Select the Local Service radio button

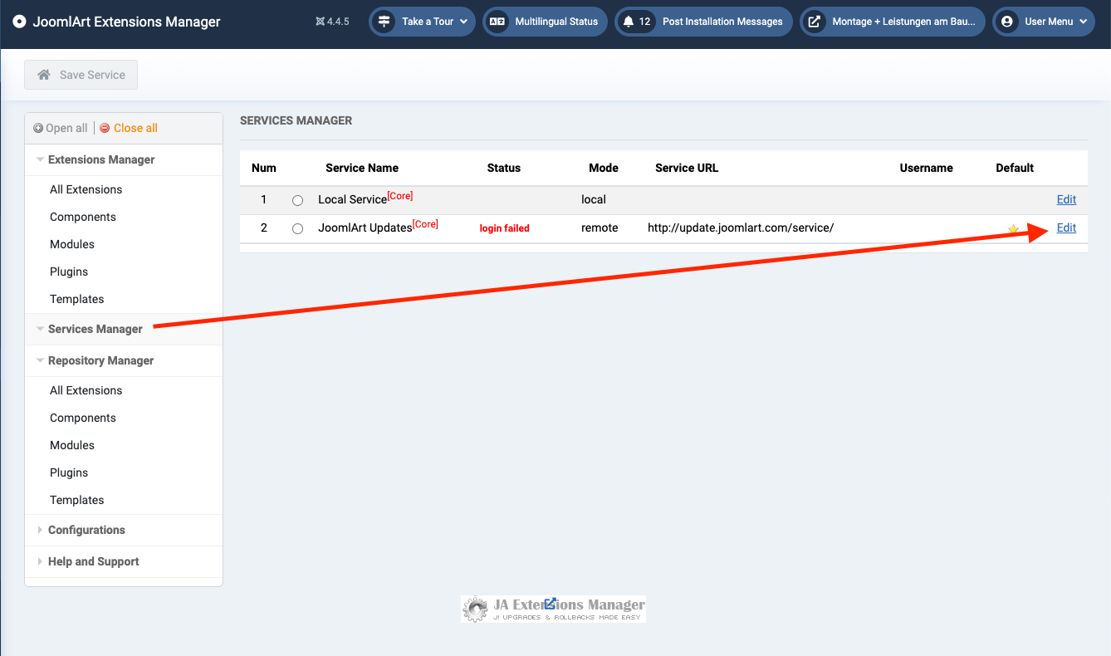(x=297, y=200)
